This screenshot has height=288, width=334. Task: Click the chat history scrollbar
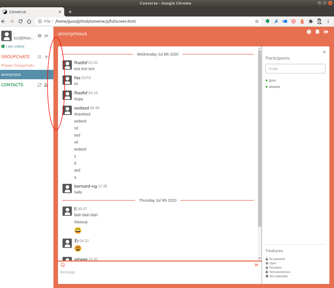pyautogui.click(x=260, y=139)
